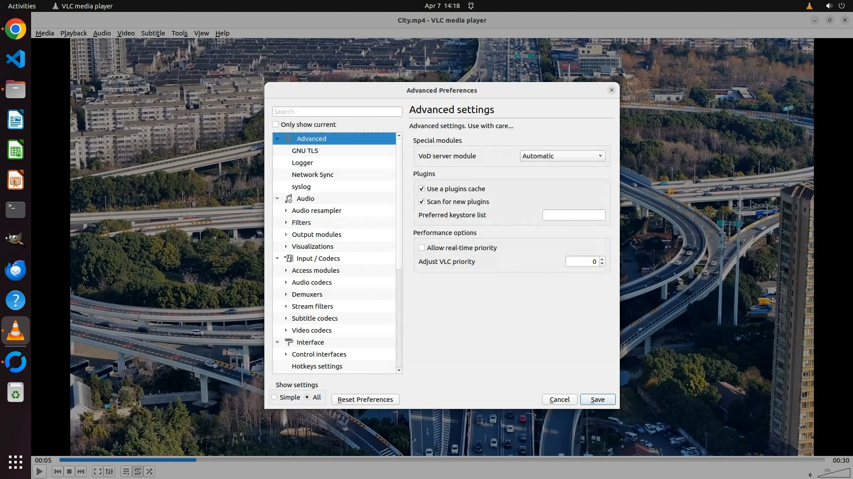Toggle fullscreen video icon
This screenshot has height=479, width=853.
(x=97, y=471)
